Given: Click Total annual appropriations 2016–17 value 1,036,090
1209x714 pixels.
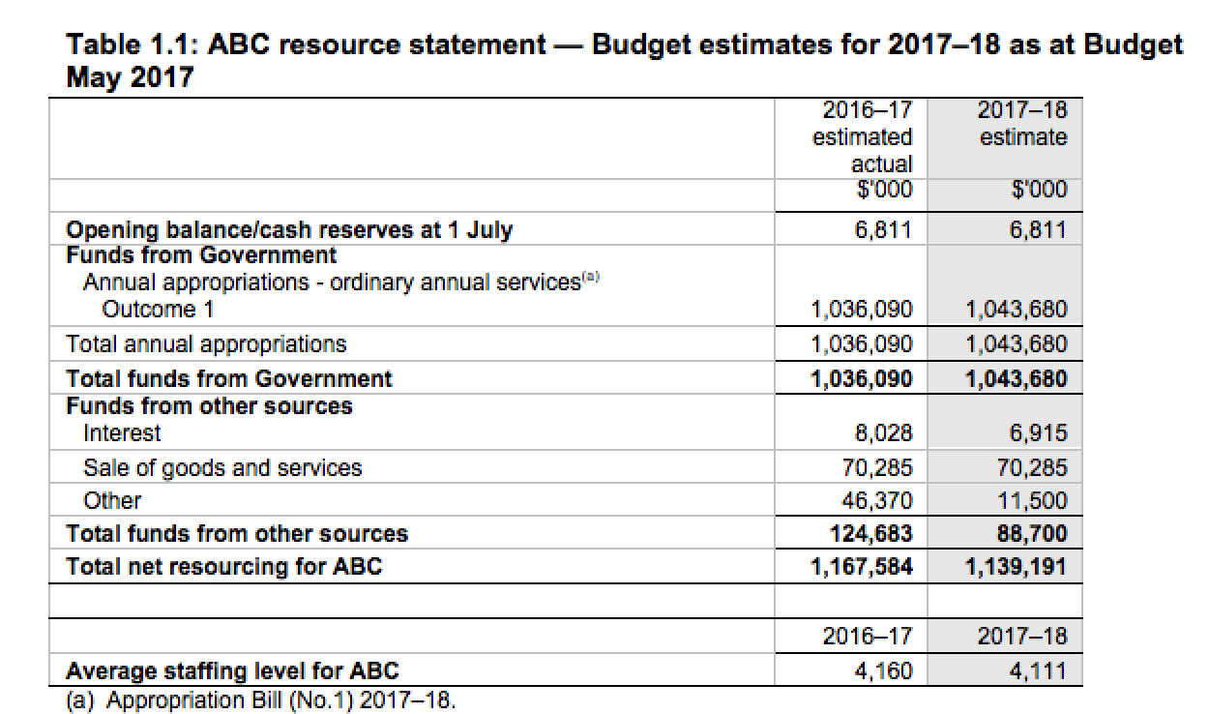Looking at the screenshot, I should click(861, 343).
